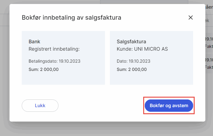The height and width of the screenshot is (136, 213).
Task: Click the Salgsfaktura heading
Action: pyautogui.click(x=132, y=41)
